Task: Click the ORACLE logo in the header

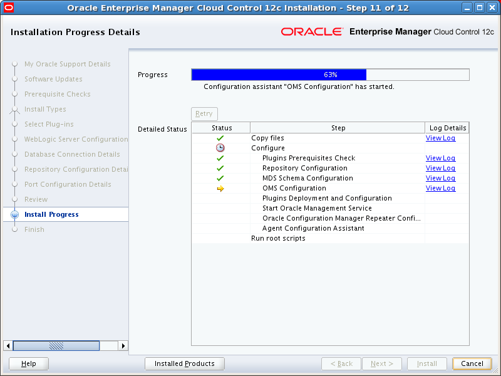Action: pyautogui.click(x=312, y=32)
